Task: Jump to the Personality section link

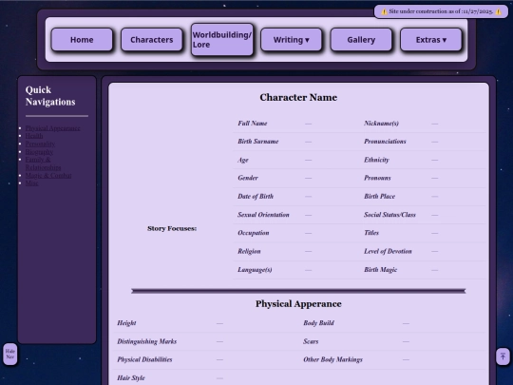Action: 40,144
